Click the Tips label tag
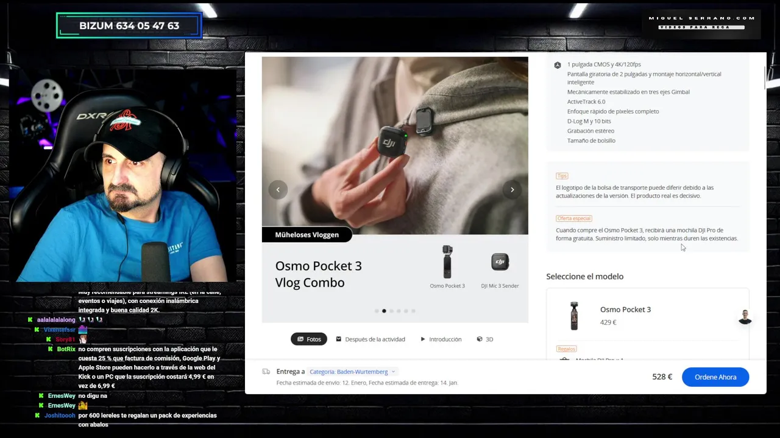Image resolution: width=780 pixels, height=438 pixels. (562, 176)
